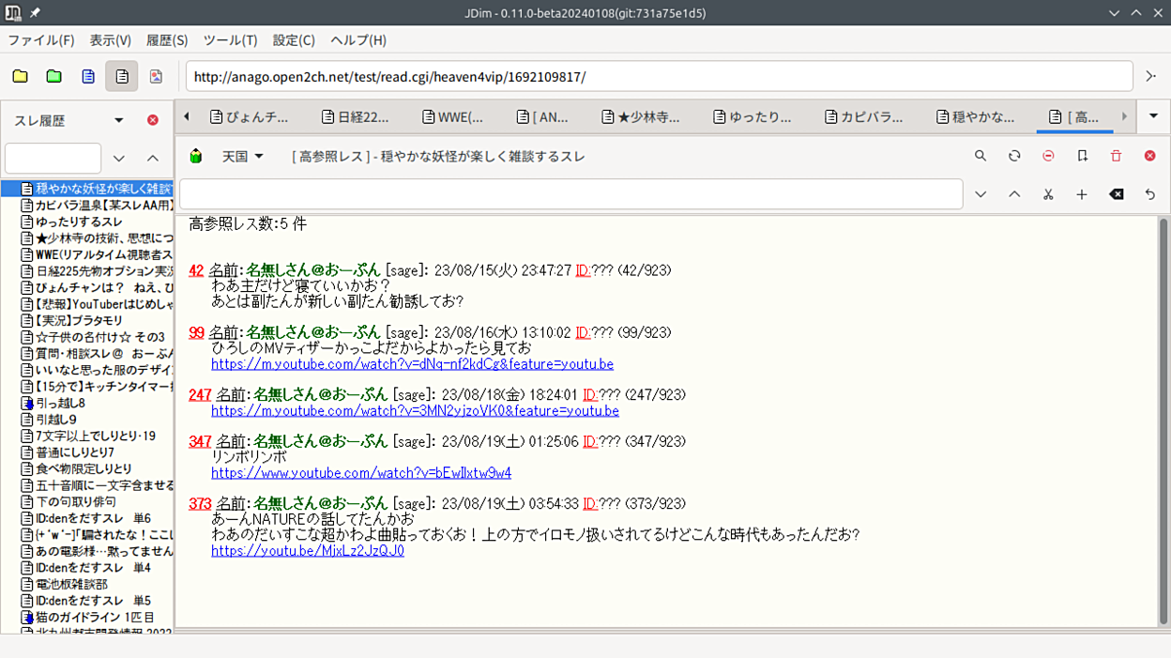Add a bookmark with the bookmark icon
Screen dimensions: 1171x659
click(1082, 156)
